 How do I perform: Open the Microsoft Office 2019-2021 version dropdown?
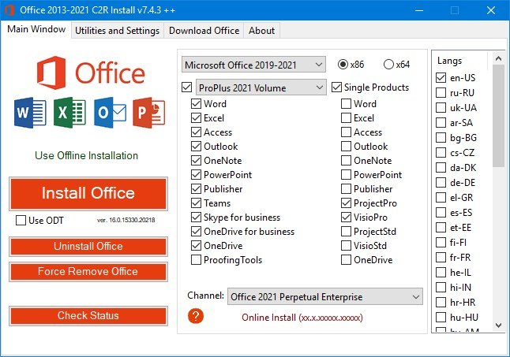pyautogui.click(x=253, y=65)
